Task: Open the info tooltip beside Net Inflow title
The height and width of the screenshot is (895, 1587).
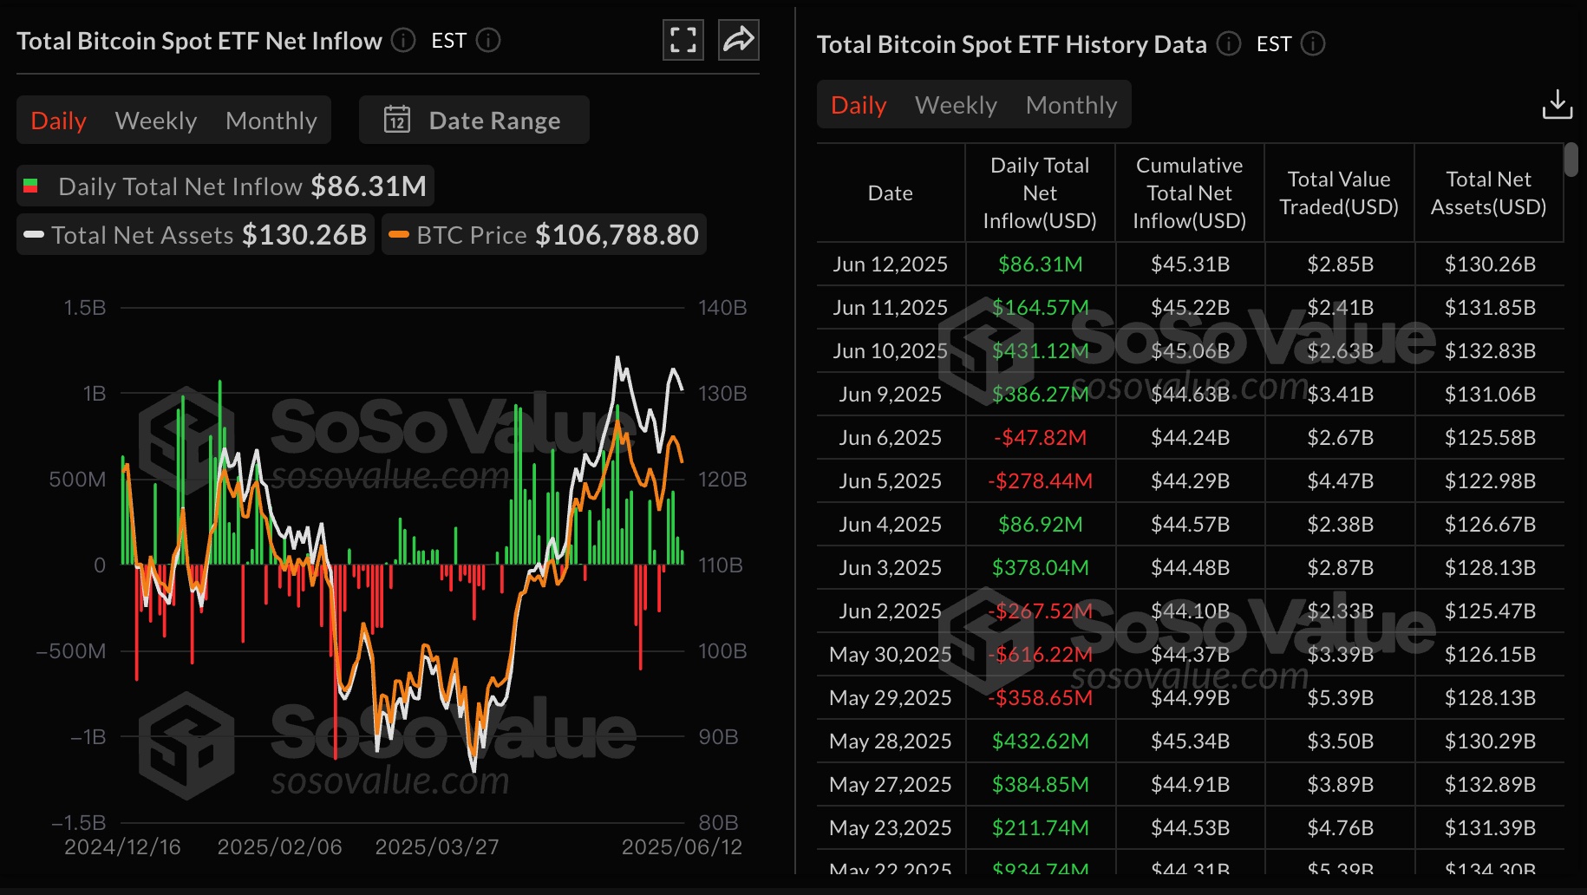Action: coord(402,40)
